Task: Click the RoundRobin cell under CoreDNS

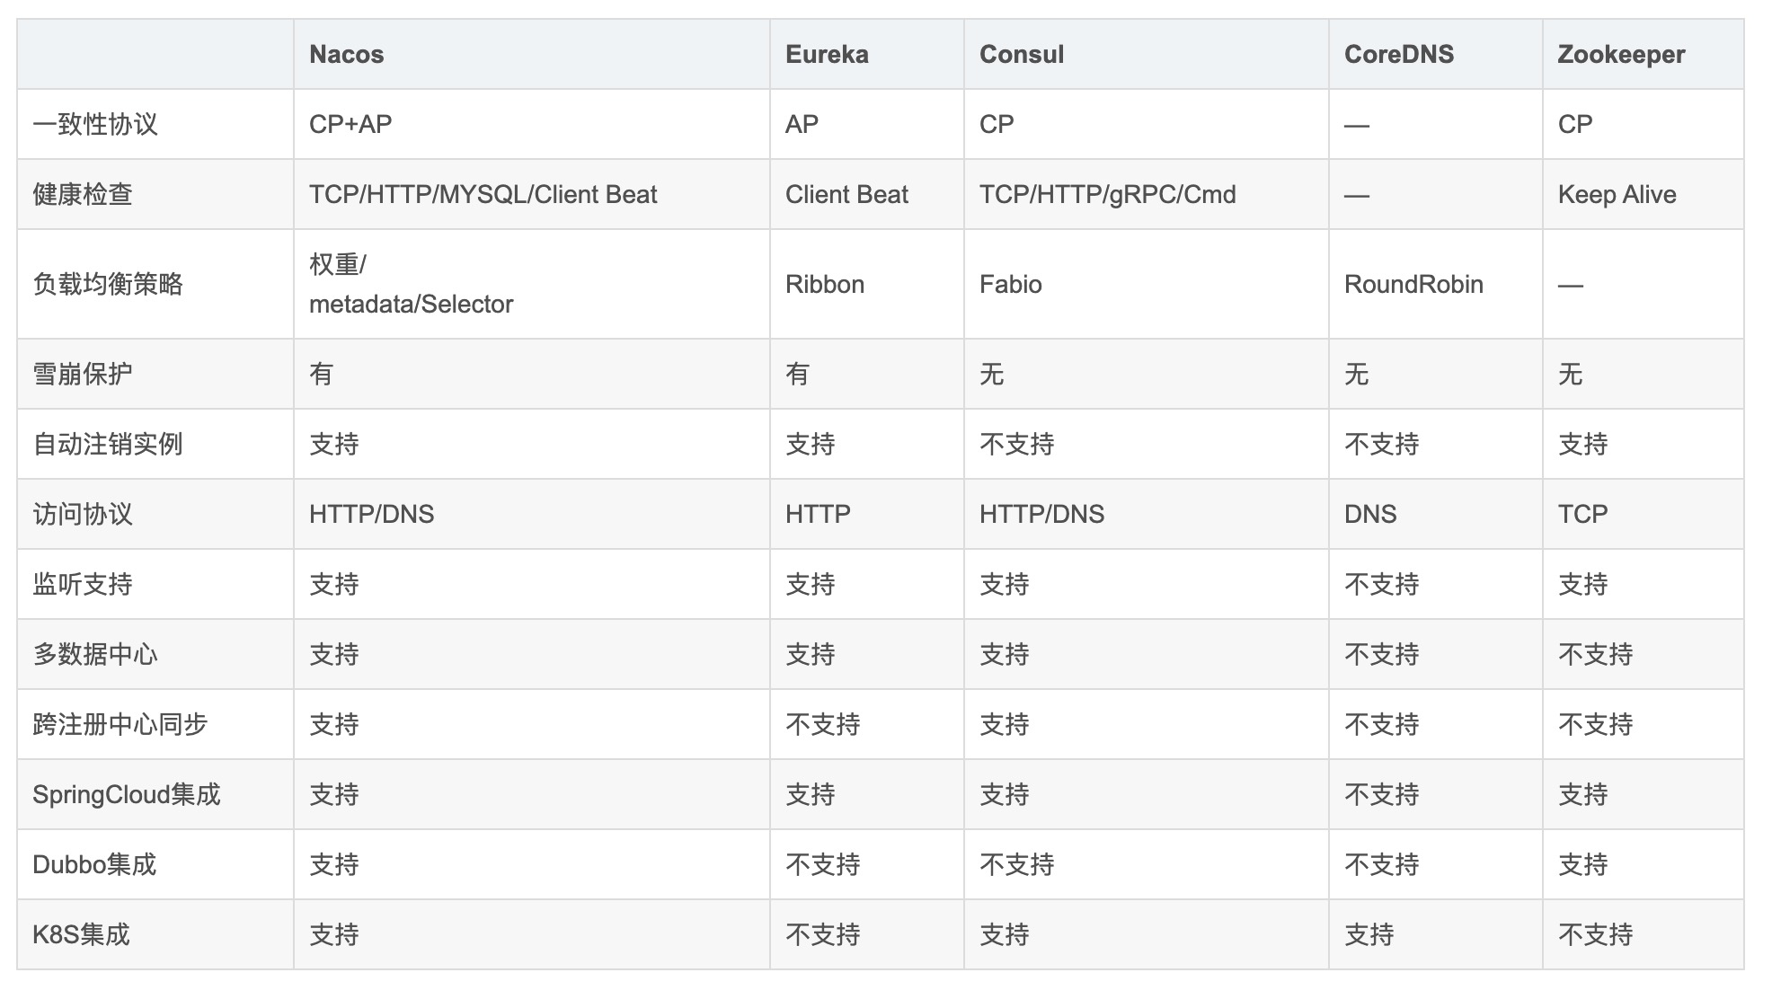Action: pyautogui.click(x=1413, y=285)
